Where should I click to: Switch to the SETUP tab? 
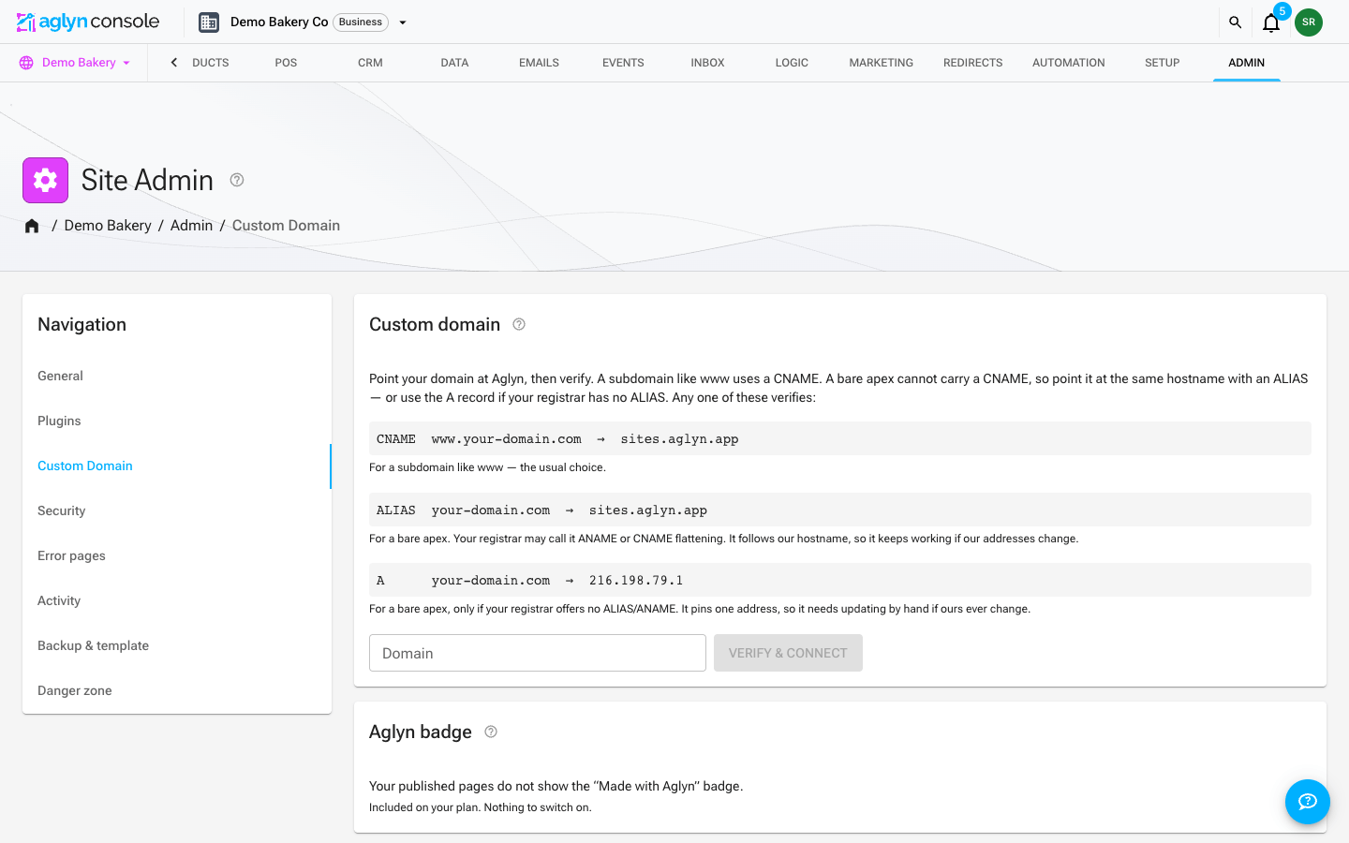pyautogui.click(x=1162, y=63)
